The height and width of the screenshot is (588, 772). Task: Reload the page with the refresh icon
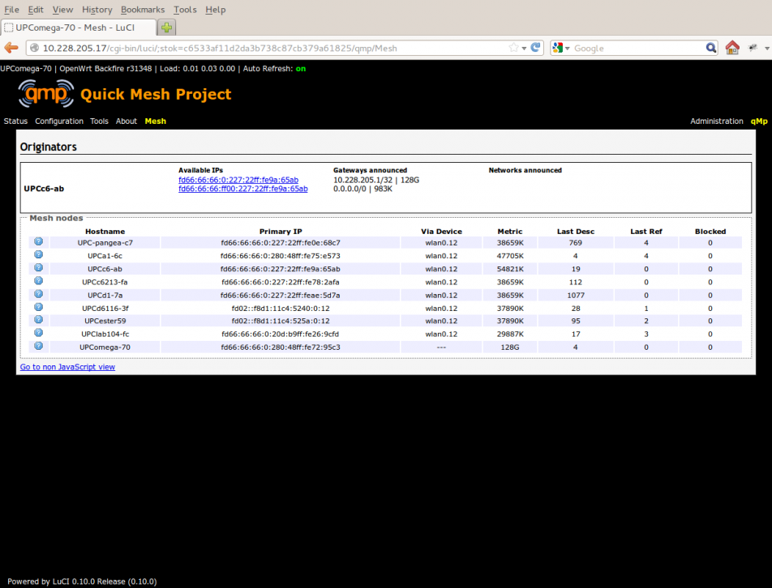535,48
